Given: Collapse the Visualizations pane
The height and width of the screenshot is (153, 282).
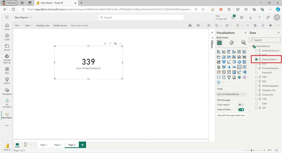Looking at the screenshot, I should tap(245, 33).
